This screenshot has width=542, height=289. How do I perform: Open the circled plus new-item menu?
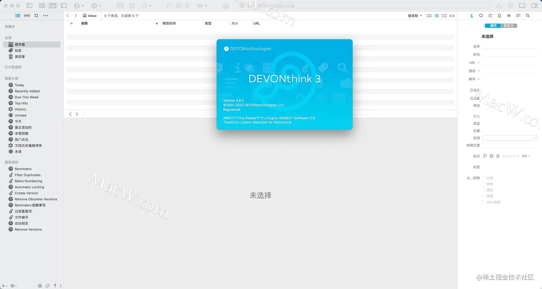(96, 6)
